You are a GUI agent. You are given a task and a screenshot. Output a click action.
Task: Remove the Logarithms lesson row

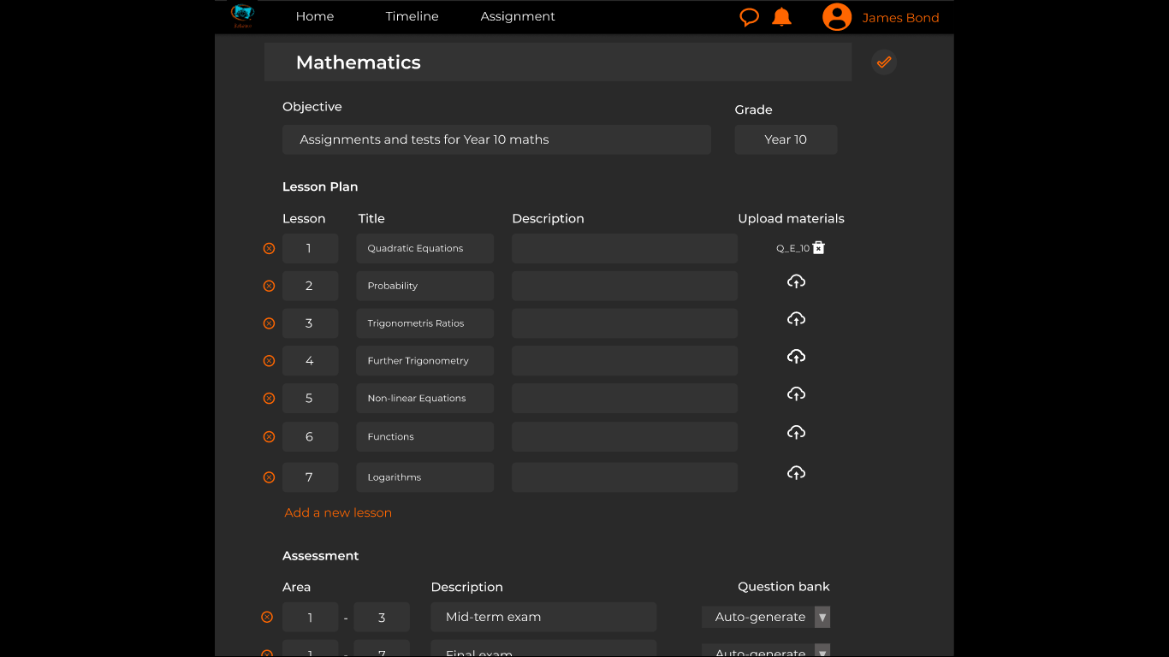(x=269, y=477)
